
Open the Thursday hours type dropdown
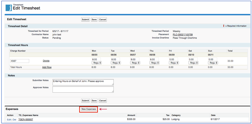pos(154,63)
